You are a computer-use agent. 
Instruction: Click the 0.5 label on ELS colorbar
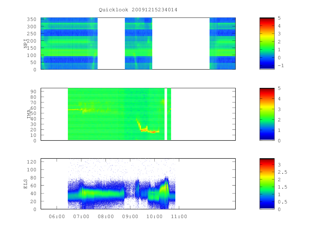[x=282, y=202]
